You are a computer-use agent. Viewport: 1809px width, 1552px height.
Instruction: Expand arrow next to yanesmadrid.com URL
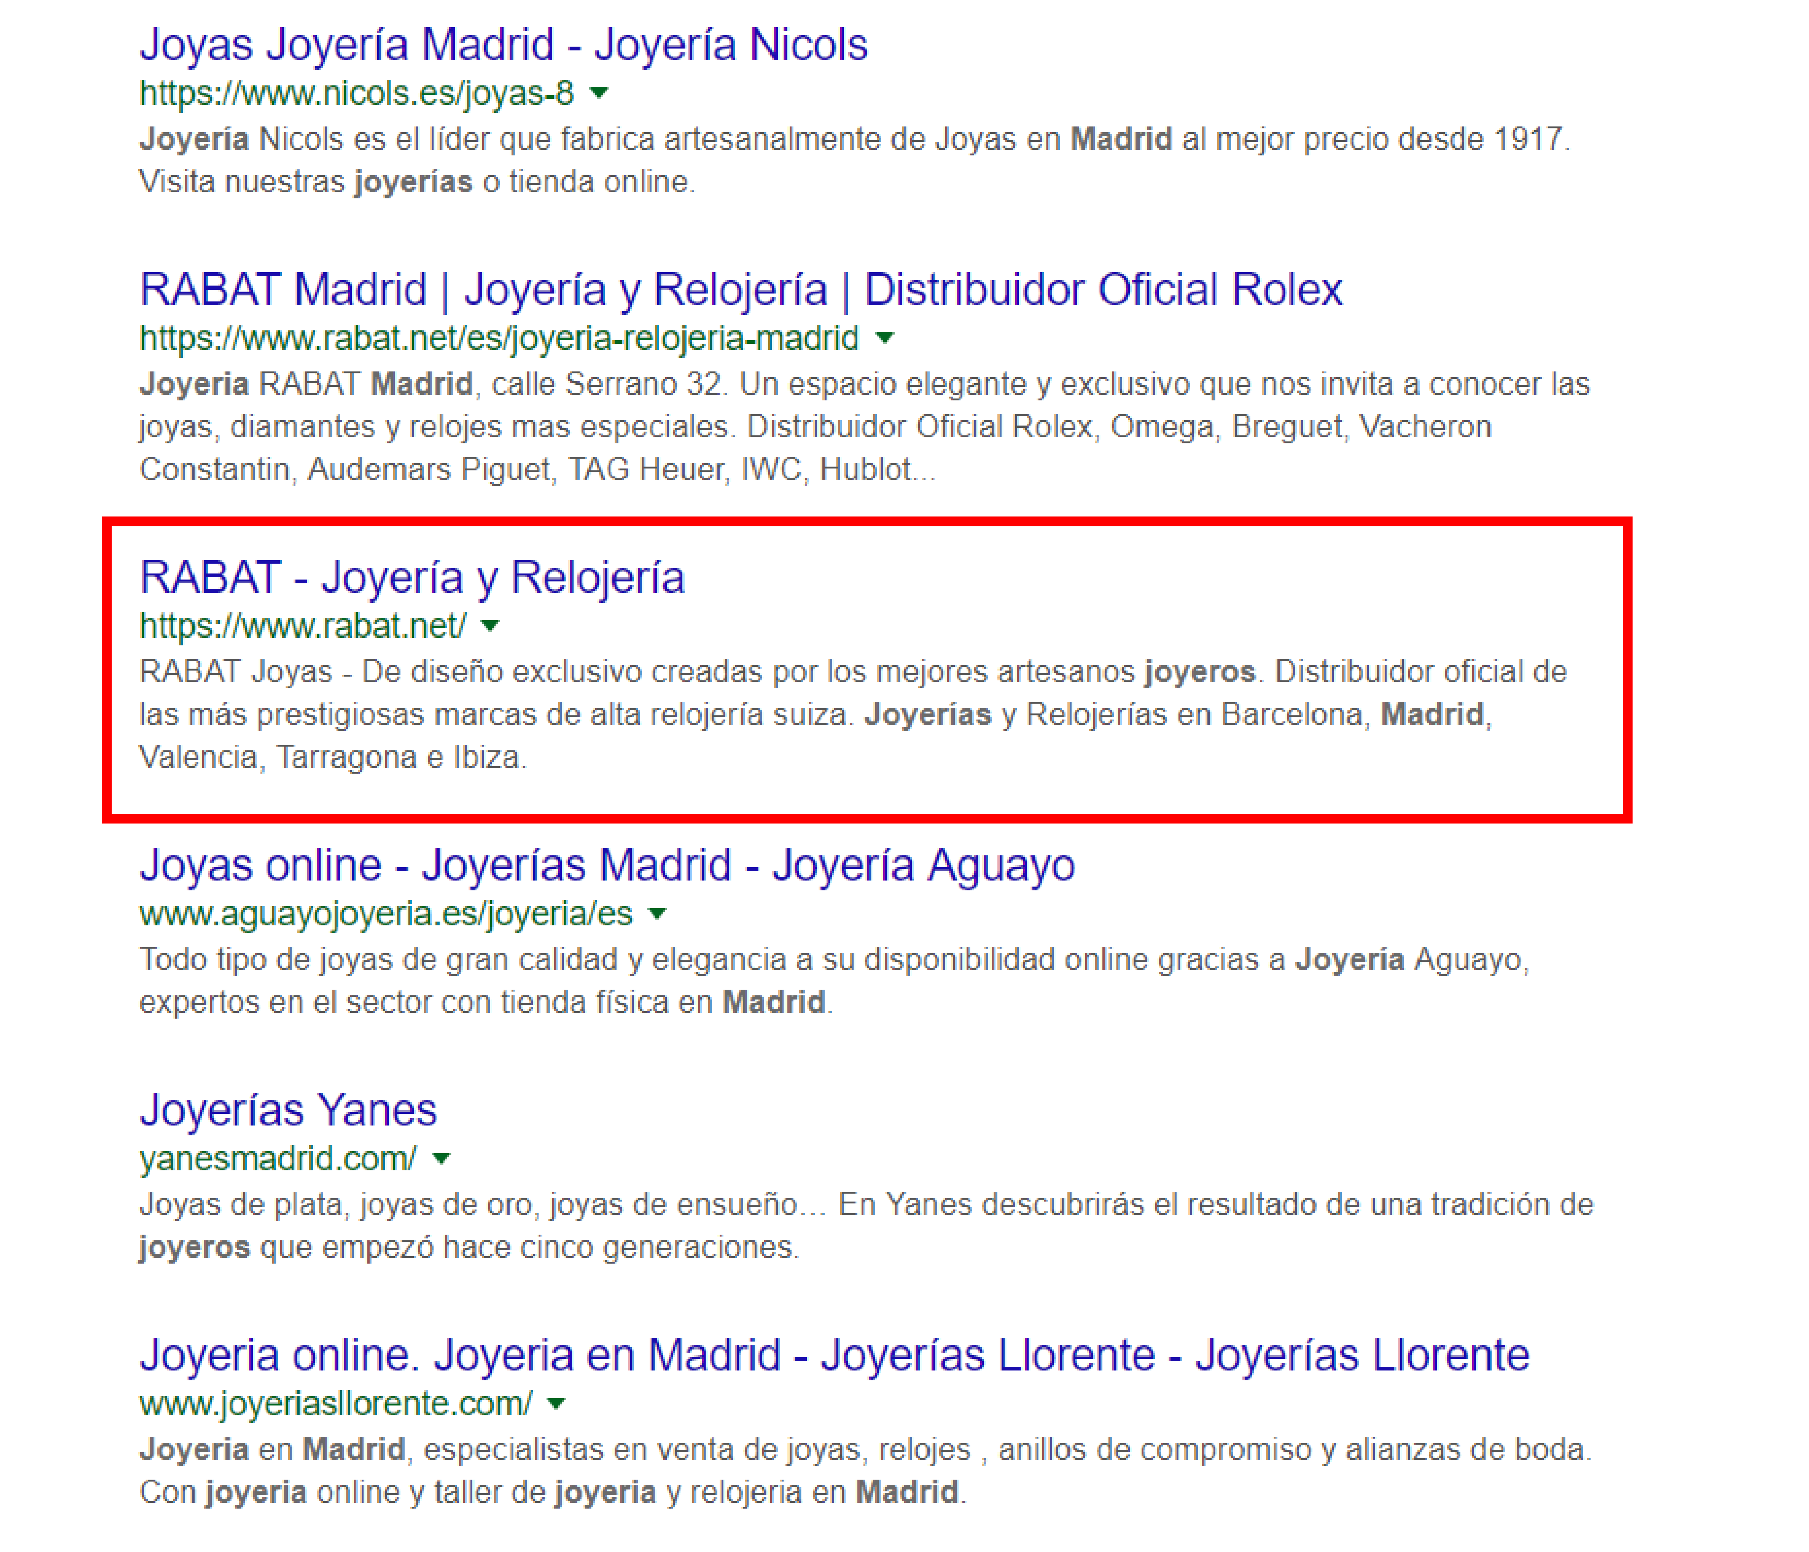pos(441,1159)
